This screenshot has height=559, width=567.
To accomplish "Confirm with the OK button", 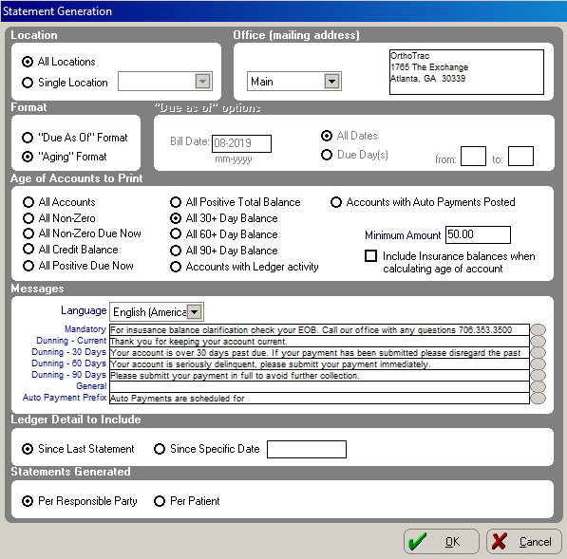I will tap(442, 541).
